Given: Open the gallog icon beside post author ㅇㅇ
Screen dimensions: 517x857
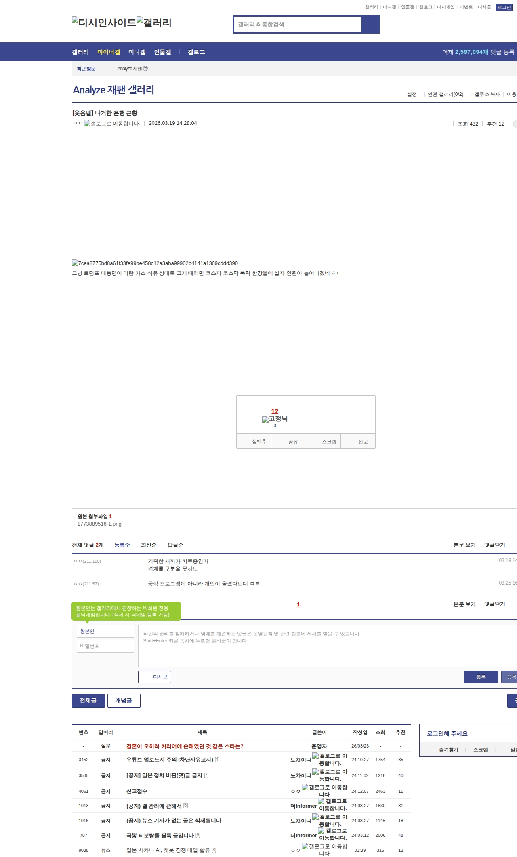Looking at the screenshot, I should point(112,124).
